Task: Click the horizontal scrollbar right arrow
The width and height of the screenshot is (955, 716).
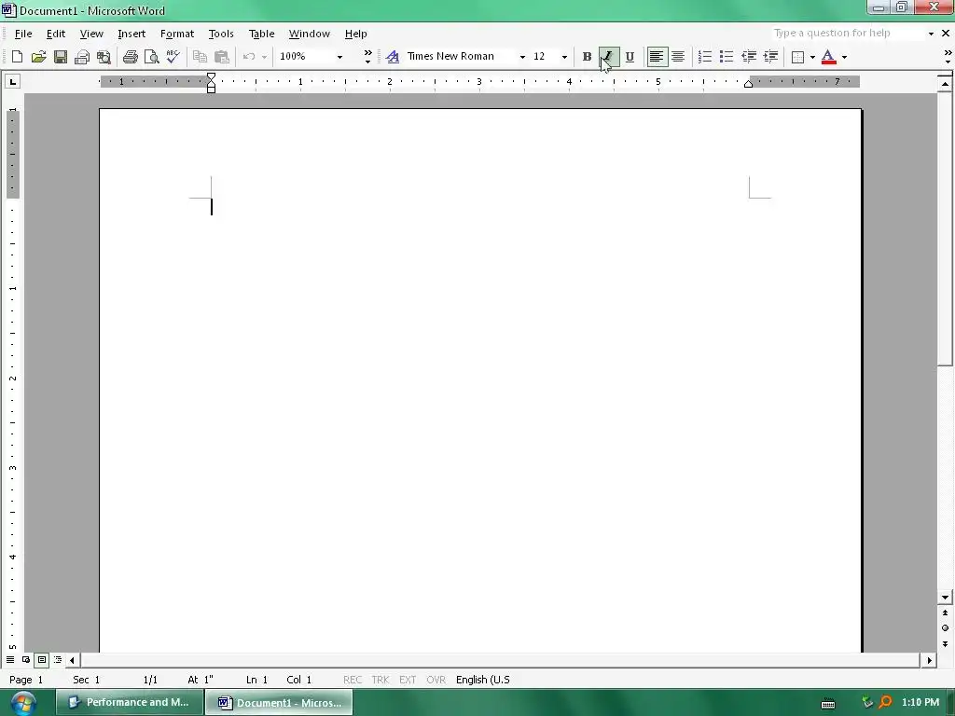Action: tap(930, 659)
